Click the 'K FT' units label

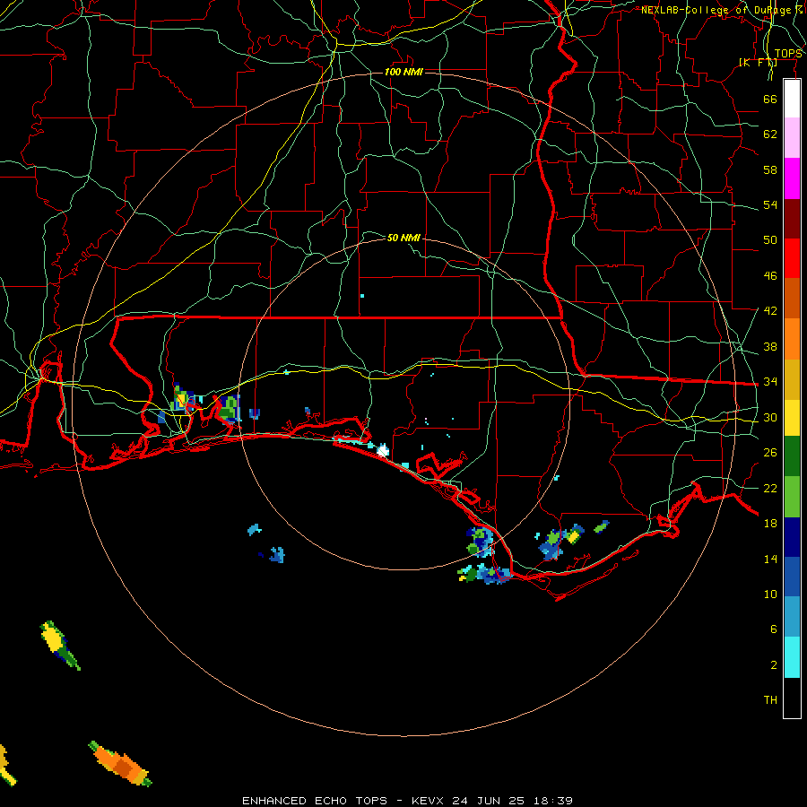[x=758, y=62]
